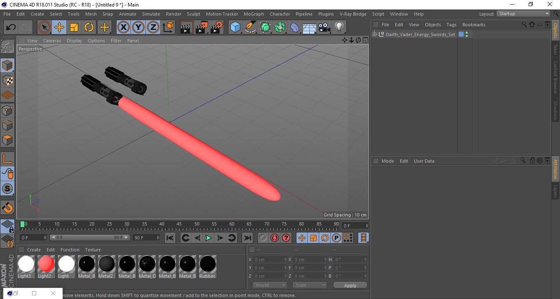The width and height of the screenshot is (560, 299).
Task: Select the Light3 material swatch
Action: click(26, 267)
